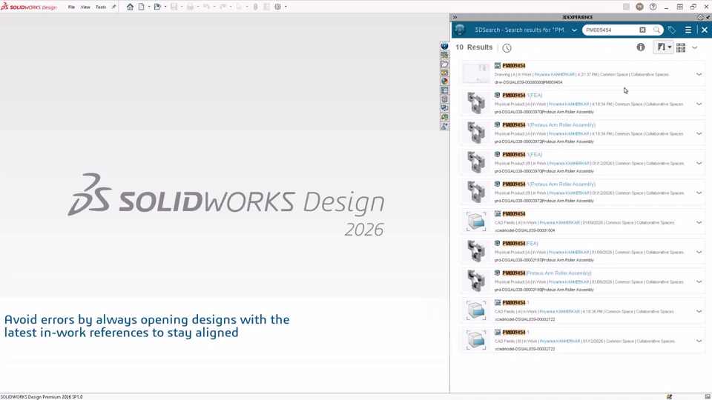Expand the Drawing PM009454 result chevron
Screen dimensions: 712x400
[x=699, y=74]
